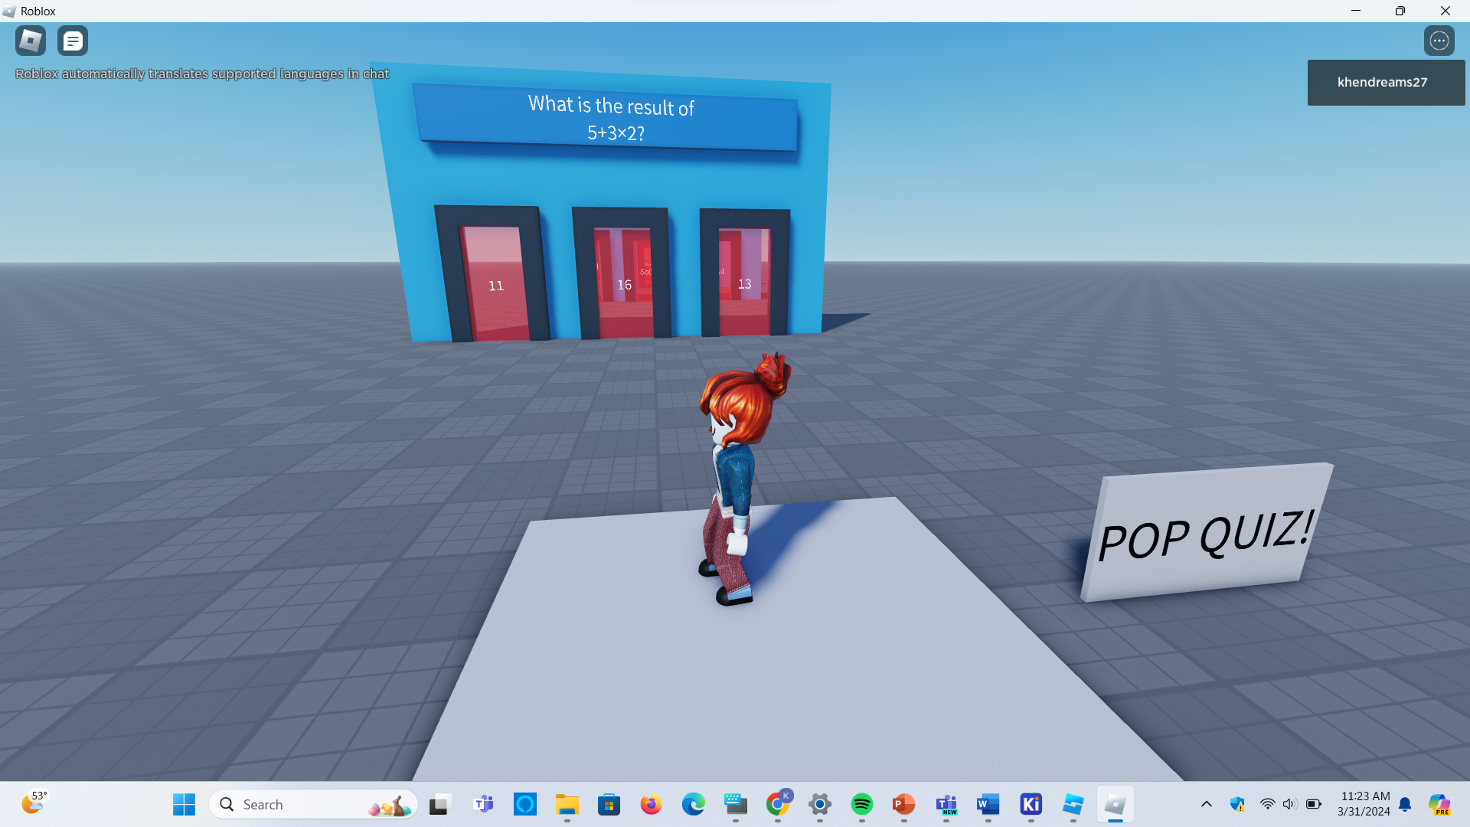Expand the hidden system tray icons
The width and height of the screenshot is (1470, 827).
[1206, 804]
